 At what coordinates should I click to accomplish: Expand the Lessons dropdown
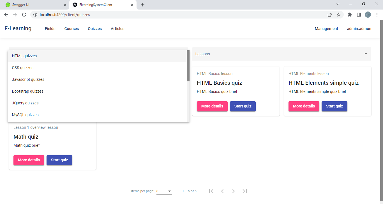(x=282, y=54)
